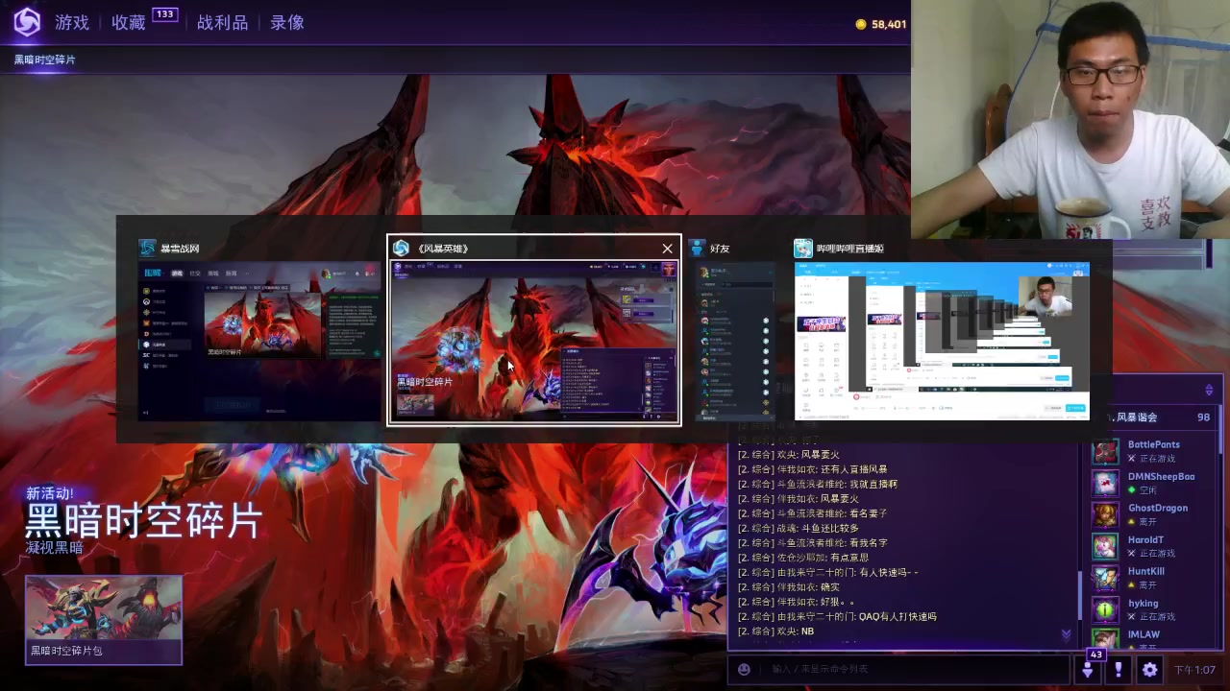1230x691 pixels.
Task: Click the 黑暗时空碎片 breadcrumb label
Action: click(44, 60)
